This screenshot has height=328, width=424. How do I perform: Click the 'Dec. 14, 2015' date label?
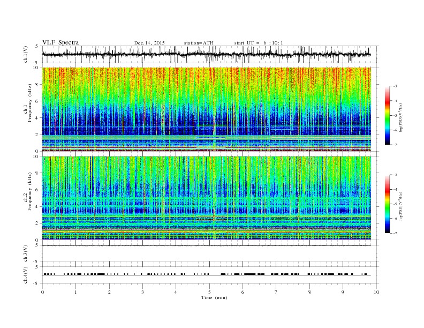[149, 43]
